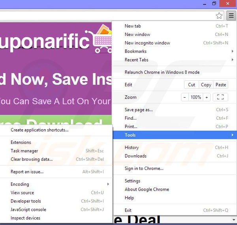Image resolution: width=237 pixels, height=225 pixels.
Task: Click the Paste button
Action: click(221, 85)
